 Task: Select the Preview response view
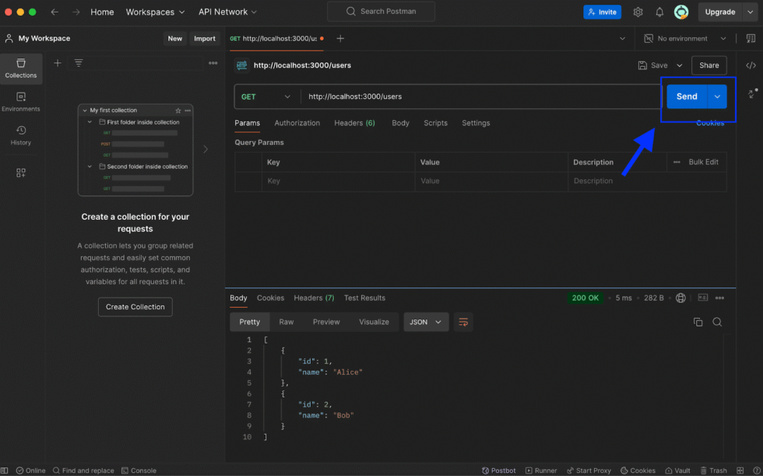(x=326, y=323)
